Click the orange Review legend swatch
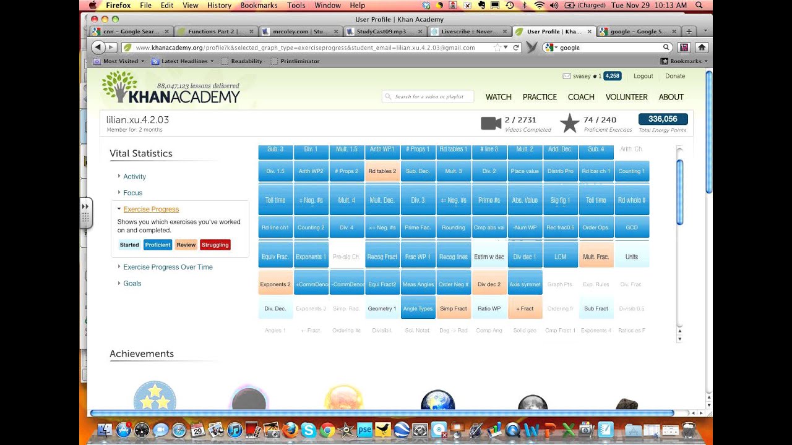This screenshot has width=792, height=445. point(186,245)
